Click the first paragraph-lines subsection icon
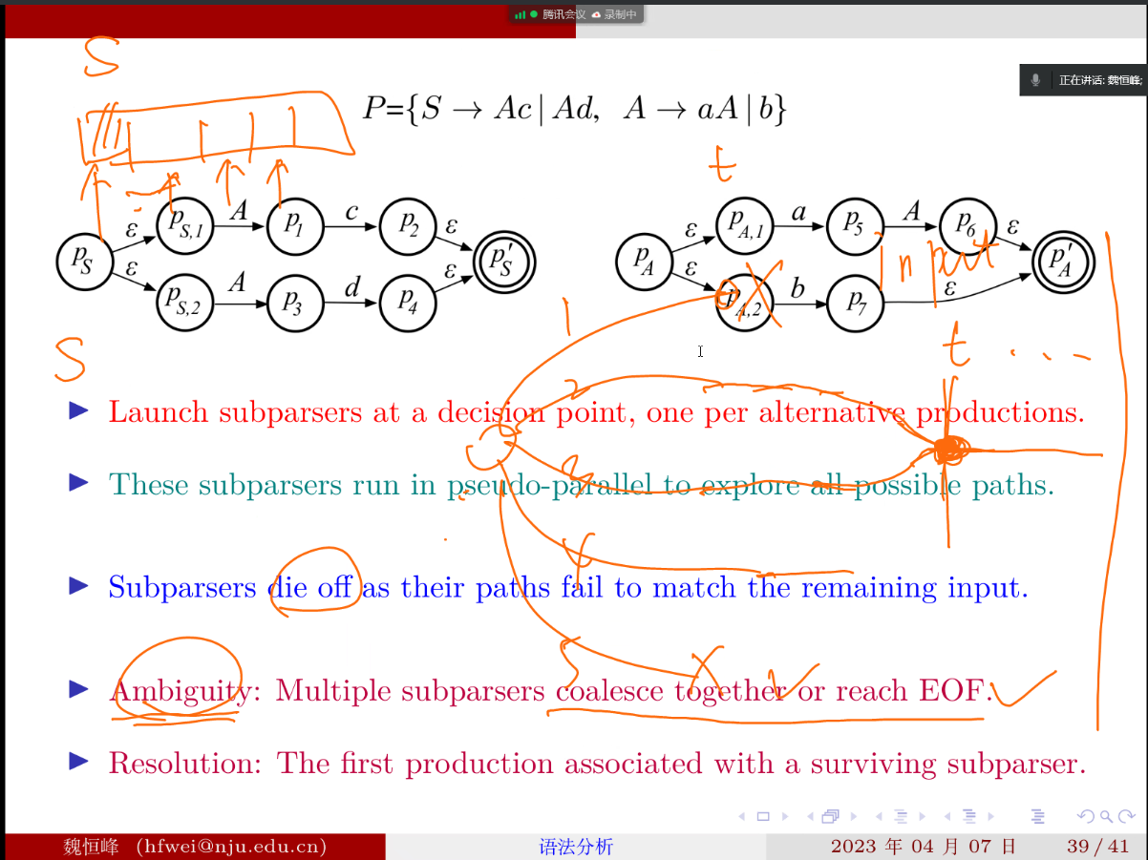The width and height of the screenshot is (1148, 860). pos(902,816)
